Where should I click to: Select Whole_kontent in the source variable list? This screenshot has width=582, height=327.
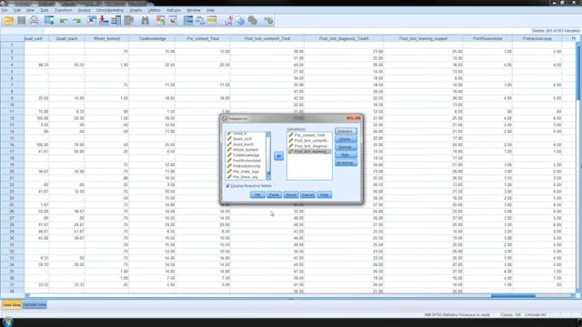coord(245,150)
